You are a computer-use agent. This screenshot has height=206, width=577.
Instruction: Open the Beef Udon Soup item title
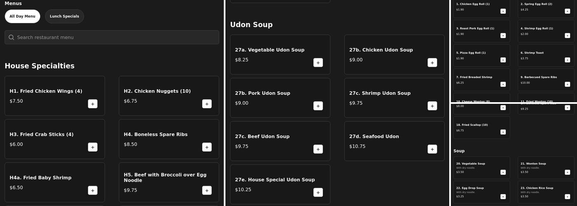pyautogui.click(x=262, y=136)
